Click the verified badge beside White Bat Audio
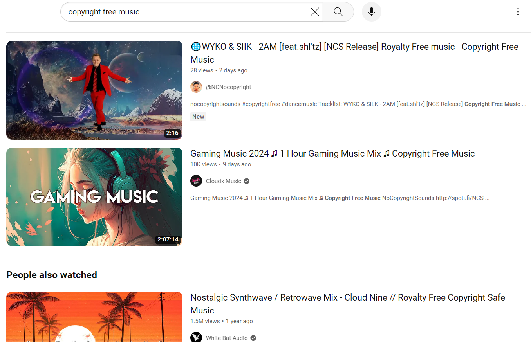Viewport: 531px width, 342px height. 253,338
